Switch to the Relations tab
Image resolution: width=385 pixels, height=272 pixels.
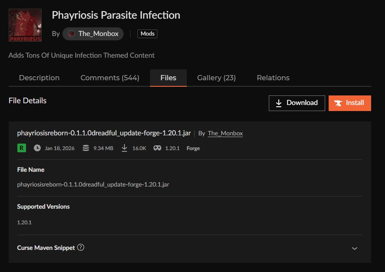(273, 78)
